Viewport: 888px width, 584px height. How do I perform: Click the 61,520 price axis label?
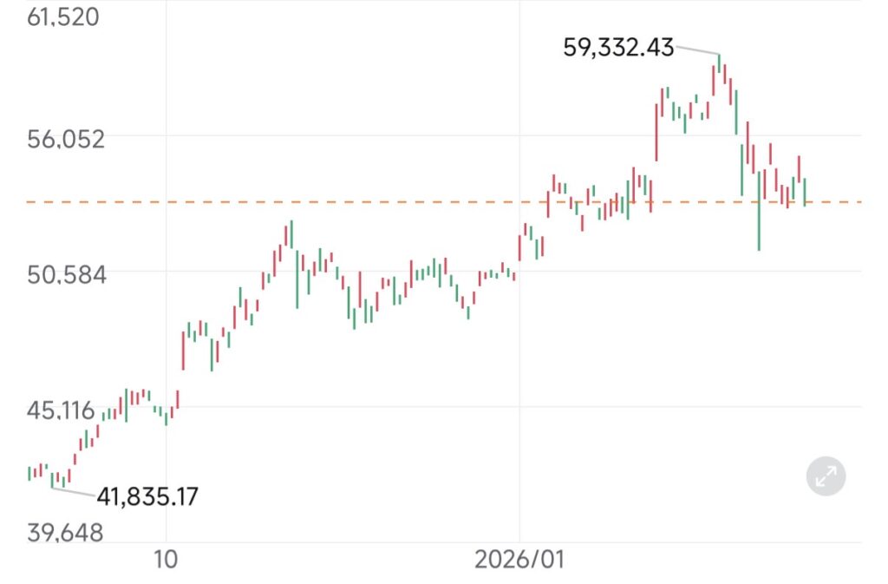point(63,16)
